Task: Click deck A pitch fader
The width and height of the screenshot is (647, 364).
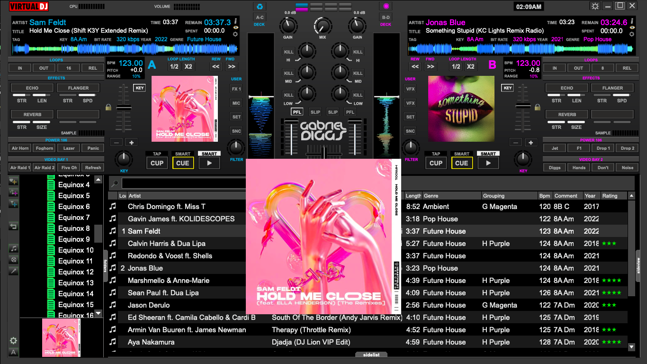Action: point(124,109)
